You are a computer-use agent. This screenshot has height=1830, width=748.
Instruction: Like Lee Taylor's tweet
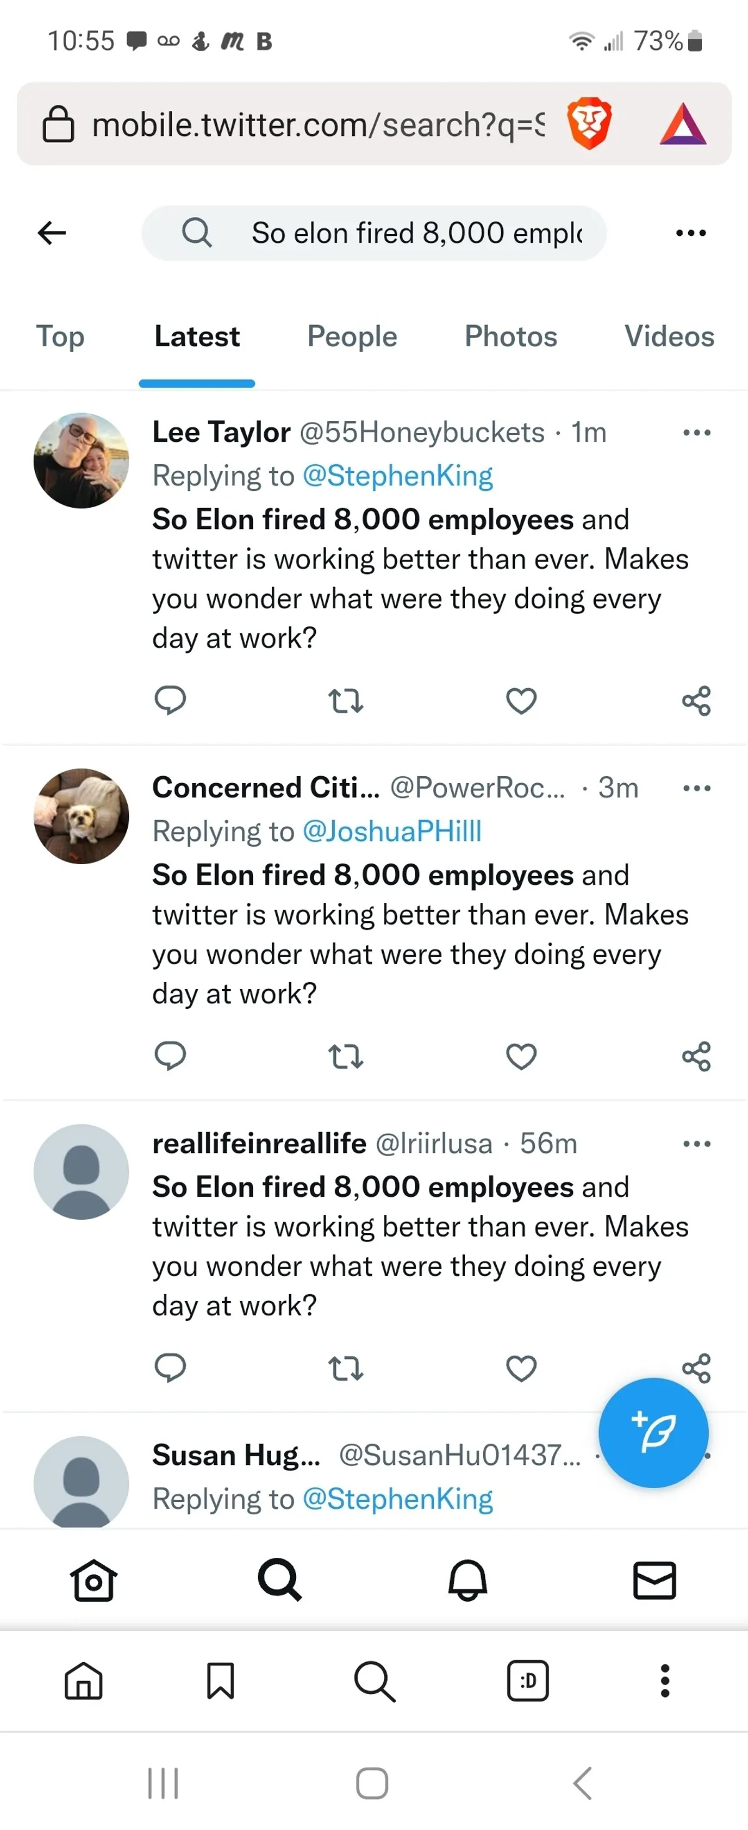pyautogui.click(x=521, y=701)
